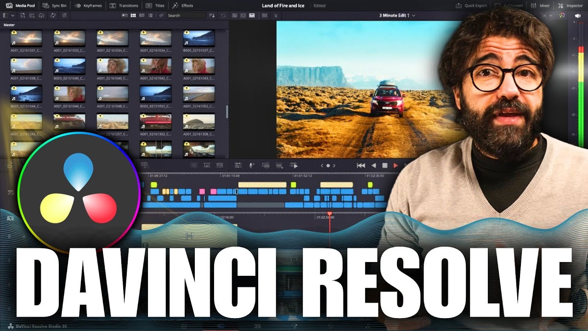Click the import media icon
The image size is (588, 331).
pos(23,16)
